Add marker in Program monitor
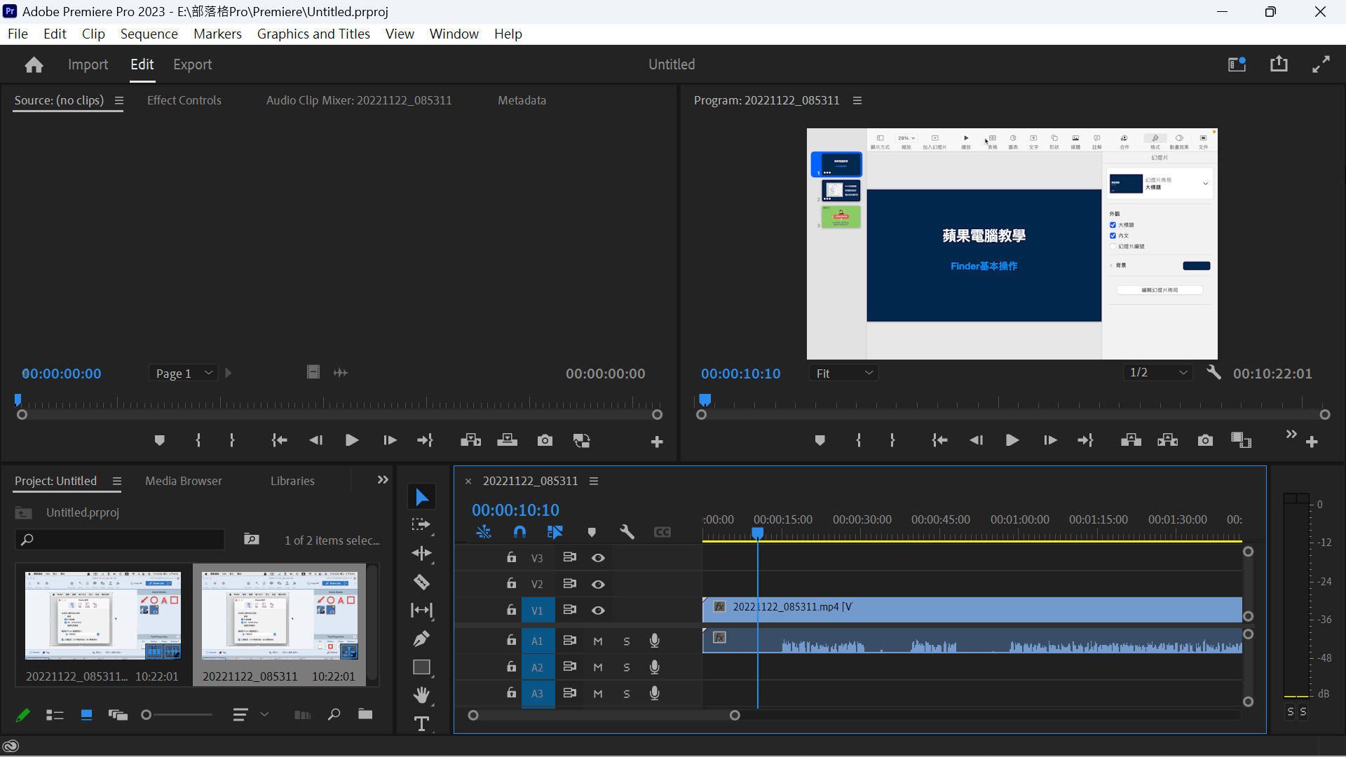This screenshot has height=757, width=1346. pyautogui.click(x=820, y=440)
